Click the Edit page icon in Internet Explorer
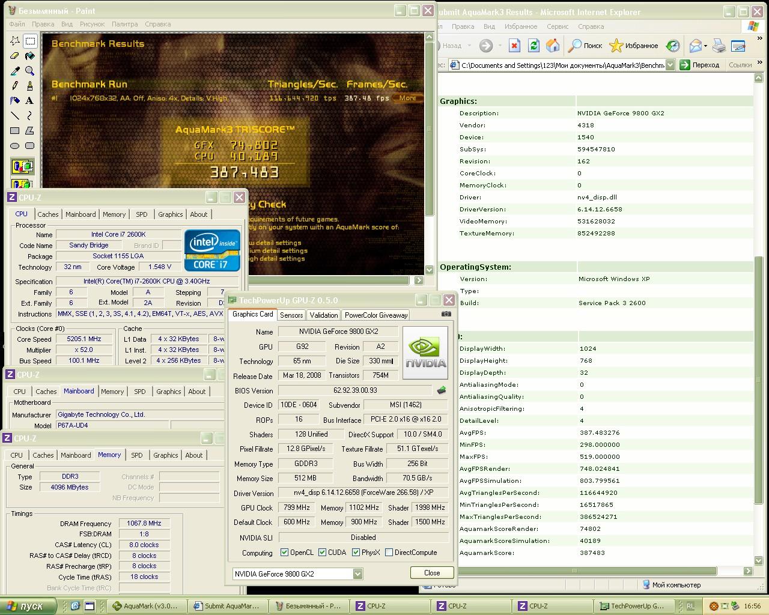Image resolution: width=769 pixels, height=615 pixels. tap(738, 46)
